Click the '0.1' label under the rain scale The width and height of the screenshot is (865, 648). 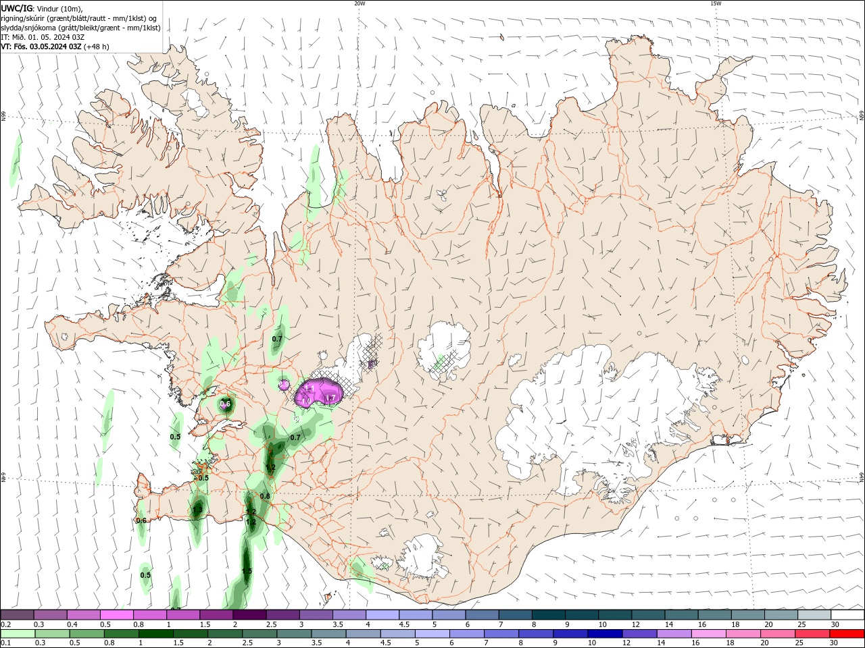pos(5,643)
